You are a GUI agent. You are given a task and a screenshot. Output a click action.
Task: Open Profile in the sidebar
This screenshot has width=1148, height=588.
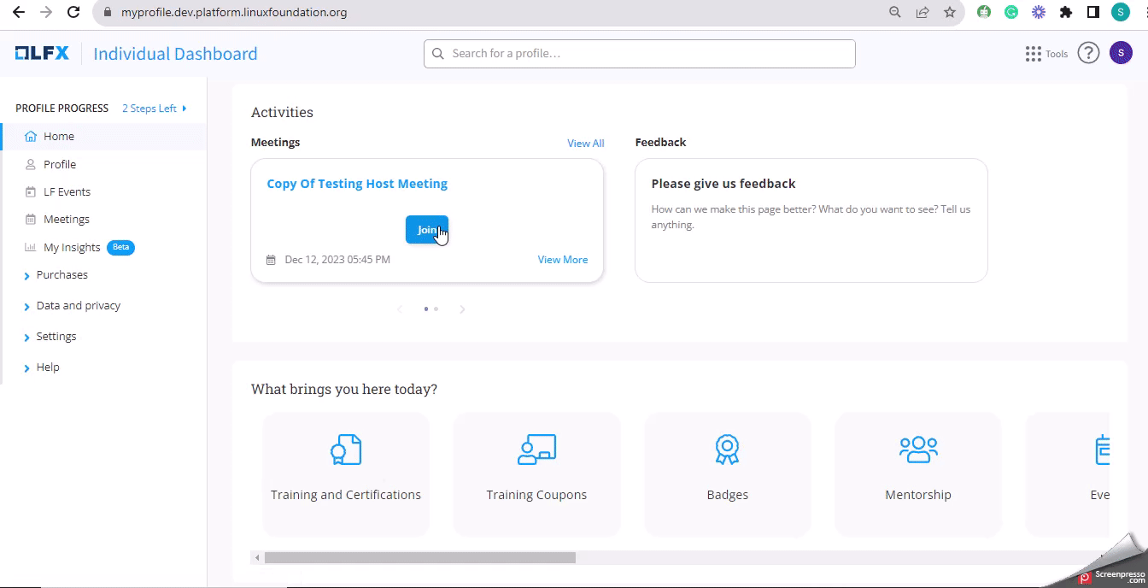pyautogui.click(x=60, y=164)
